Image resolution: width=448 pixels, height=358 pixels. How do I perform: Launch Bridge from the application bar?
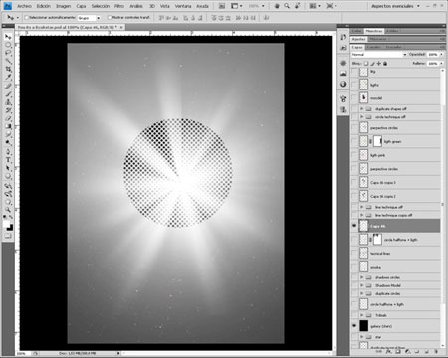click(x=222, y=6)
